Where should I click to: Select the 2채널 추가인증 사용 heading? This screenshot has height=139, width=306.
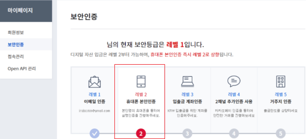(234, 102)
